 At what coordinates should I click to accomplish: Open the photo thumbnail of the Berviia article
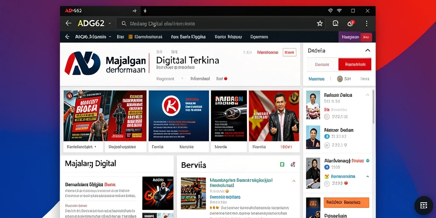[193, 193]
